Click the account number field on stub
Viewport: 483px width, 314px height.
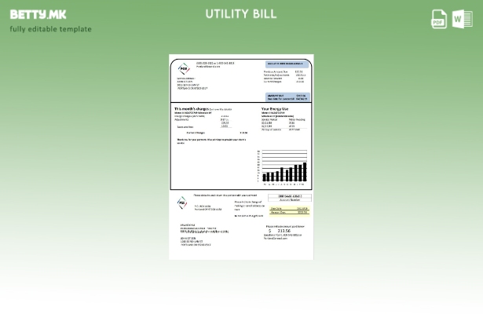(289, 198)
